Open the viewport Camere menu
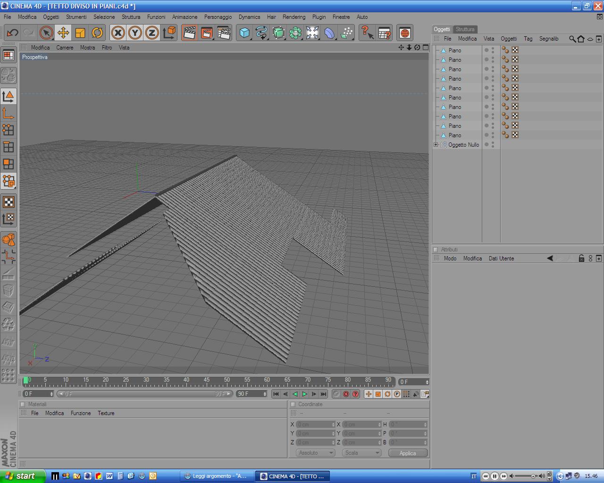 coord(65,48)
